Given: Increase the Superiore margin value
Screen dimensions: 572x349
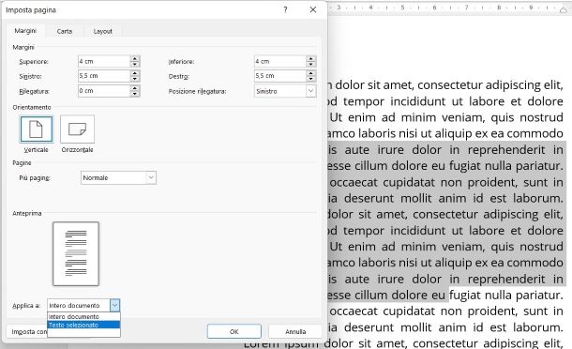Looking at the screenshot, I should (135, 58).
